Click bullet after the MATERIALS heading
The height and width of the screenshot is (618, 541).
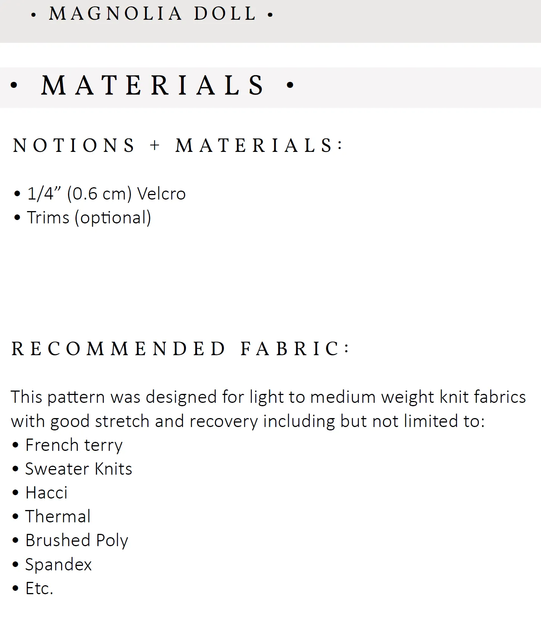click(x=290, y=85)
